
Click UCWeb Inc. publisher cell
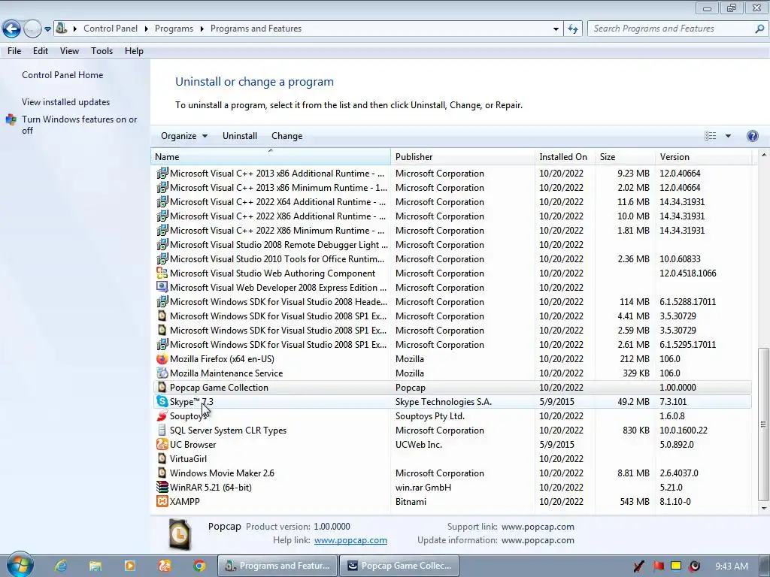[418, 445]
